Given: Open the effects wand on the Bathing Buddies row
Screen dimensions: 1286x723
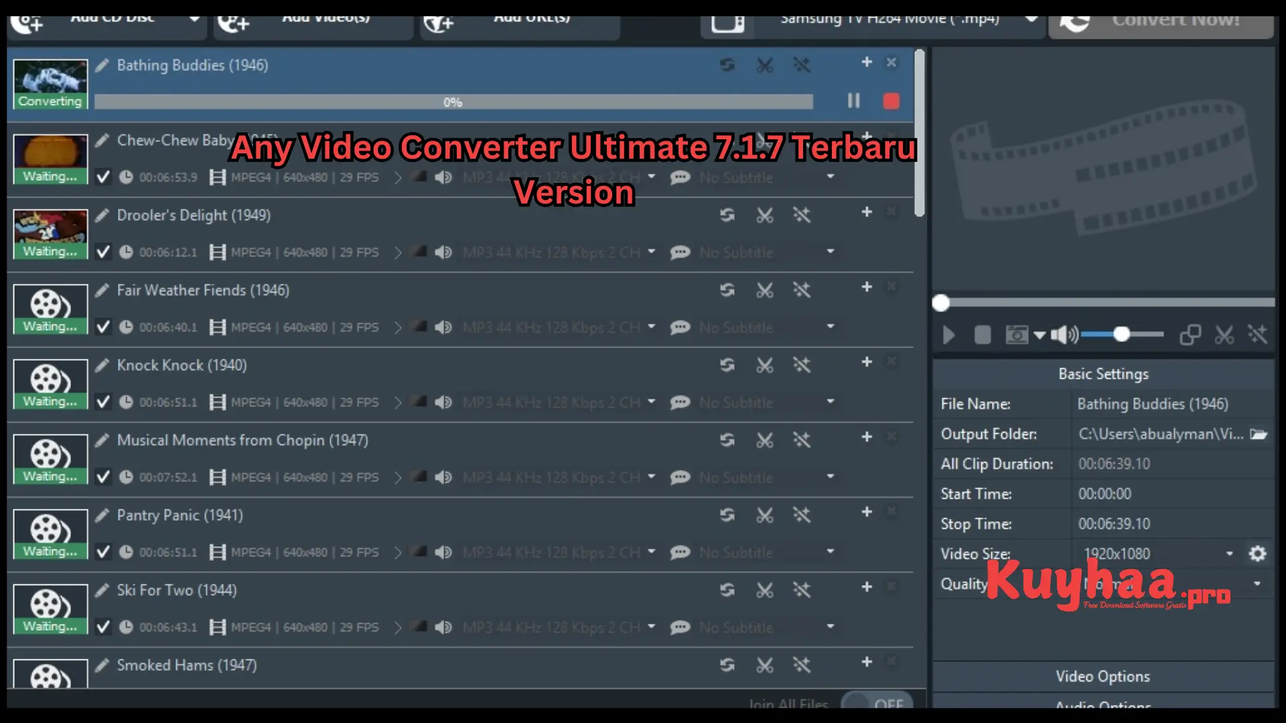Looking at the screenshot, I should click(802, 65).
